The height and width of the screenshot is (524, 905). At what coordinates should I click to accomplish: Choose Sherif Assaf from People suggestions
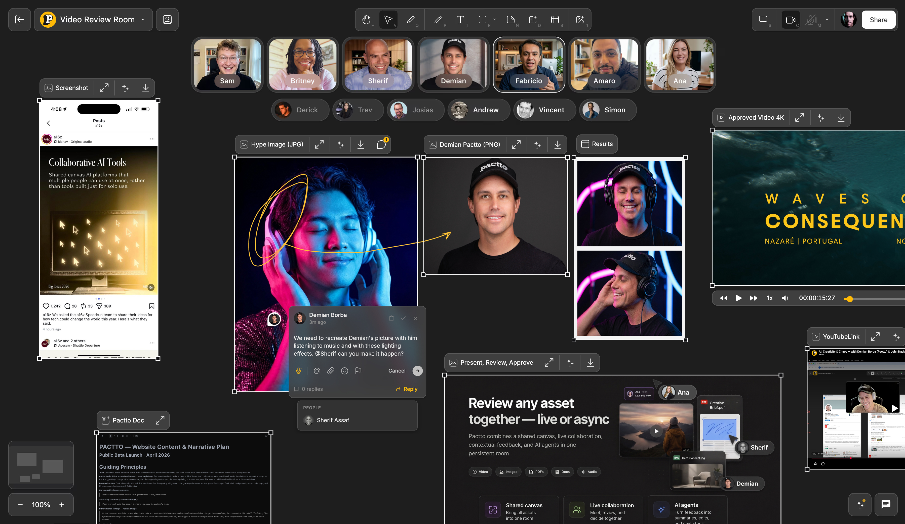(x=357, y=420)
